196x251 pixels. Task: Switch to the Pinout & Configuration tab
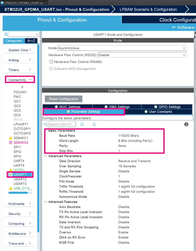click(62, 20)
